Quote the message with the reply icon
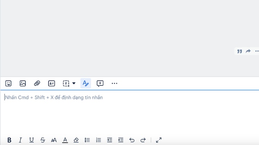Screen dimensions: 259x145 [240, 51]
